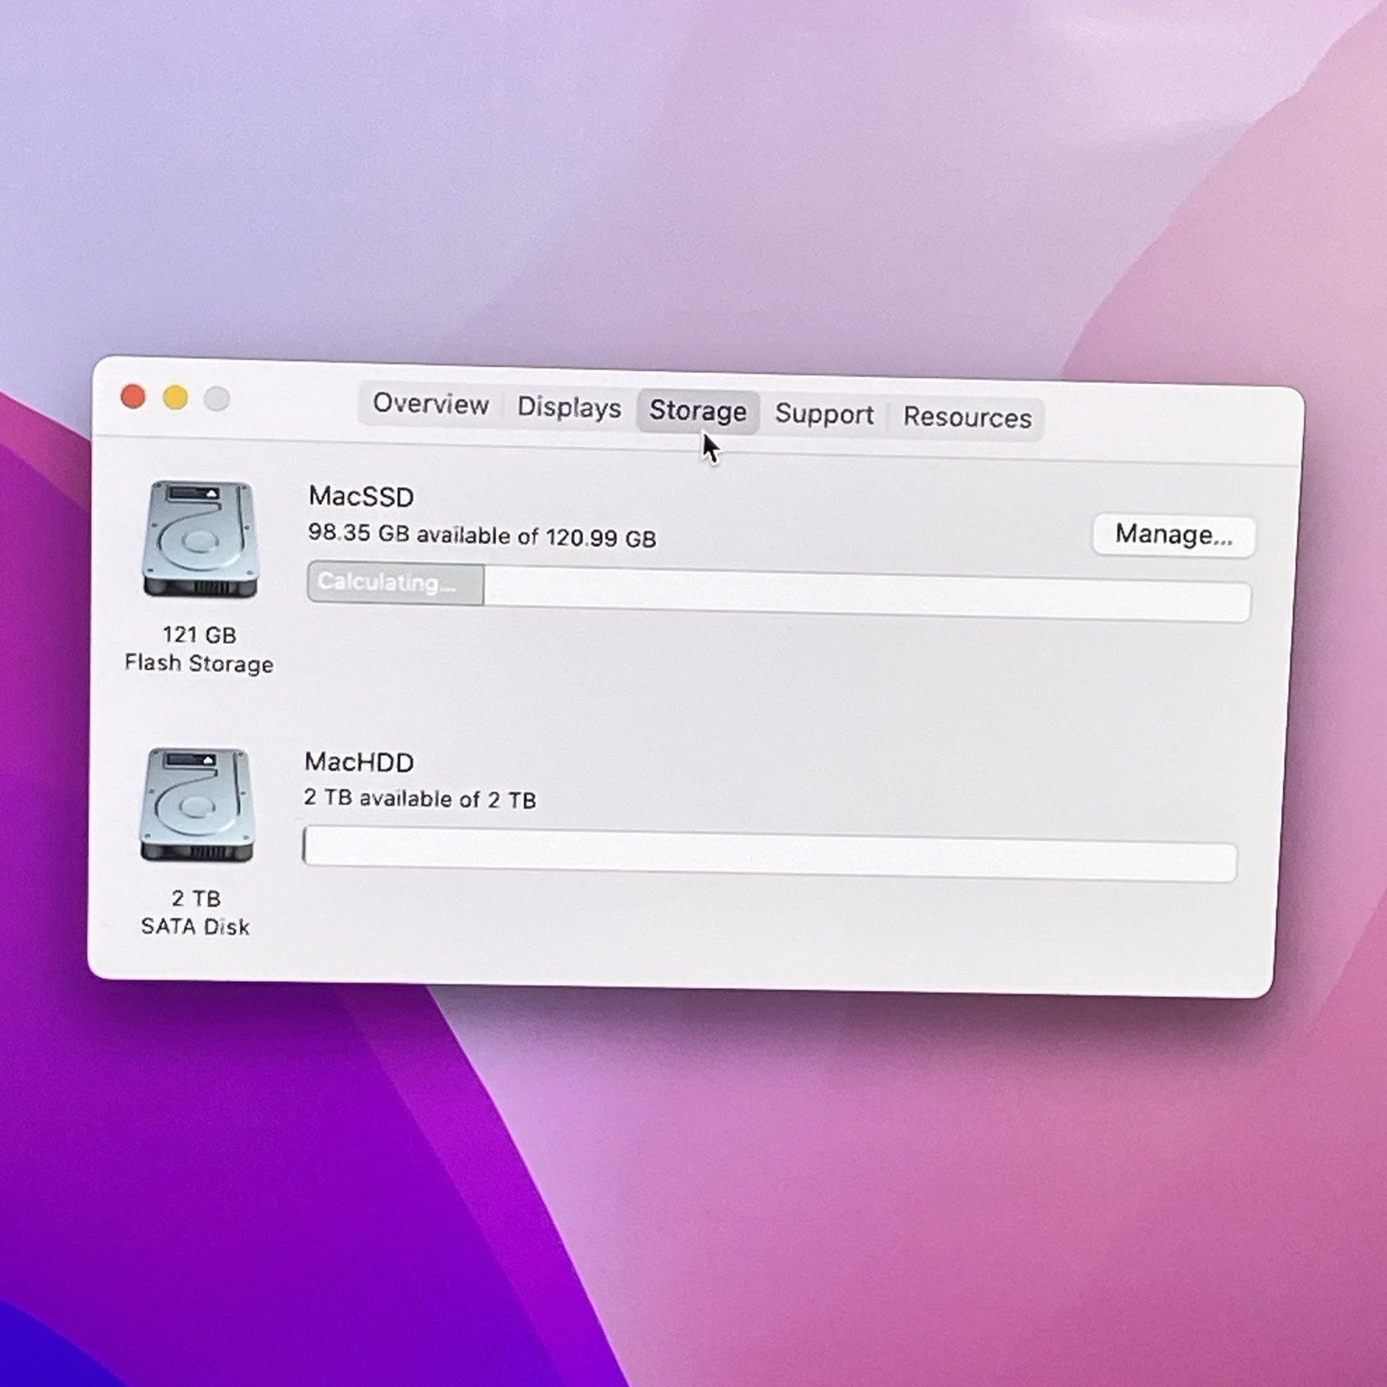Click the MacSSD volume name
This screenshot has height=1387, width=1387.
[361, 497]
